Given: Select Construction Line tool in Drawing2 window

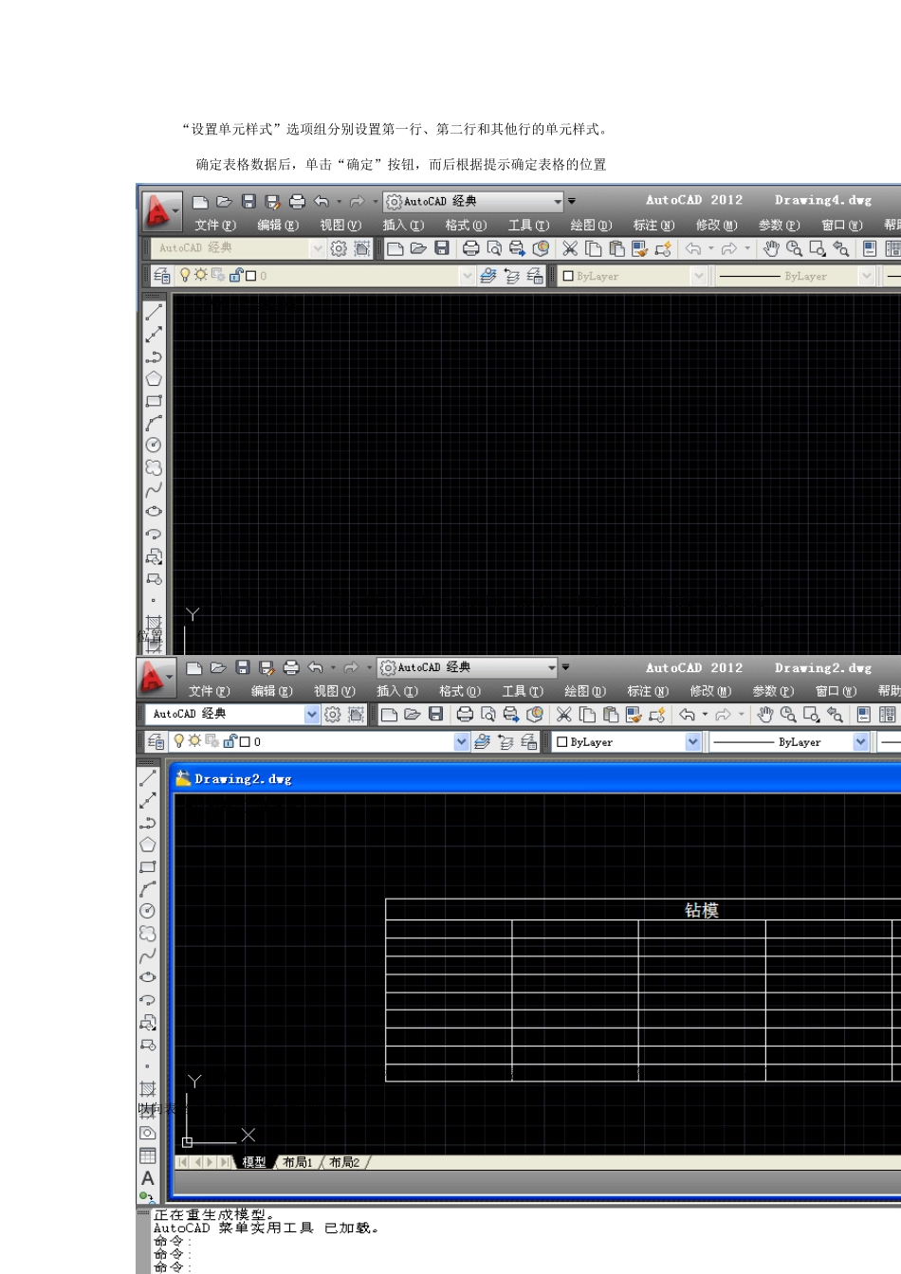Looking at the screenshot, I should click(148, 801).
